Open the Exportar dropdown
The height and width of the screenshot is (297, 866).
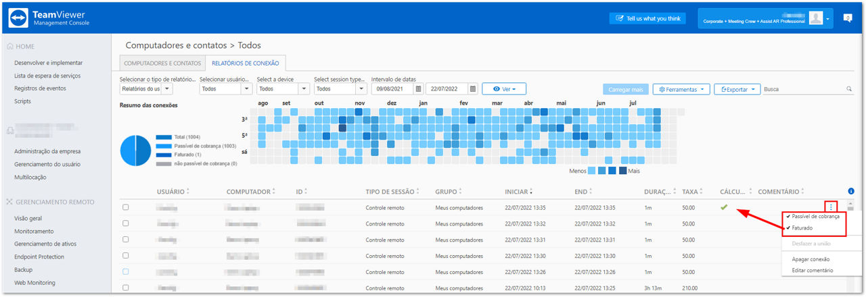(737, 89)
